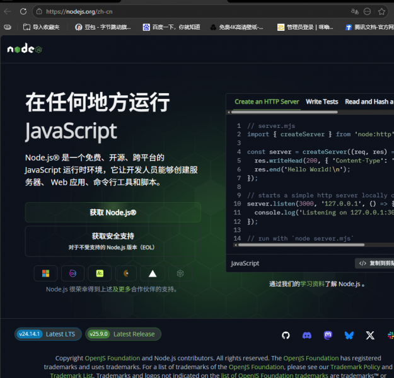The image size is (394, 378).
Task: Open the 导入收藏夹 bookmark item
Action: pos(41,27)
